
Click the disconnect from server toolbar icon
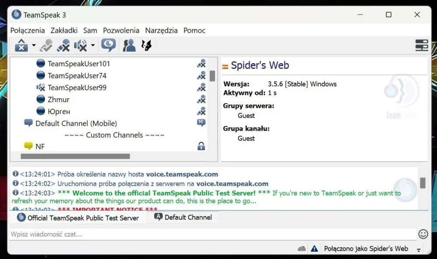coord(21,45)
